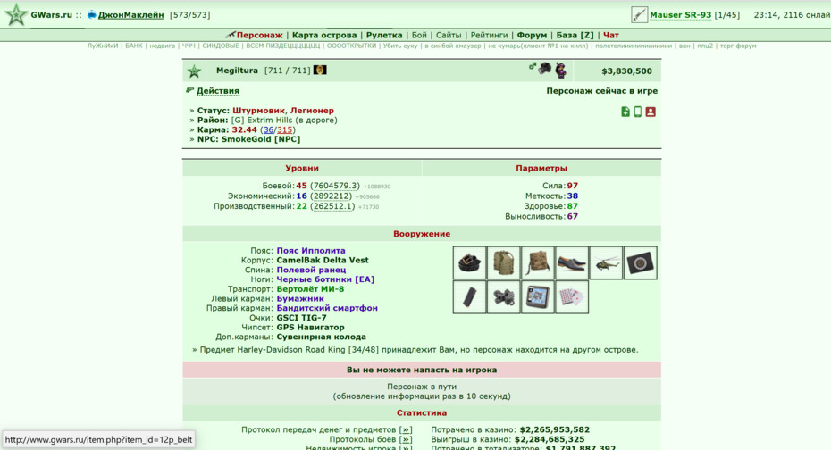Click the green add-document icon
Image resolution: width=831 pixels, height=450 pixels.
(625, 112)
